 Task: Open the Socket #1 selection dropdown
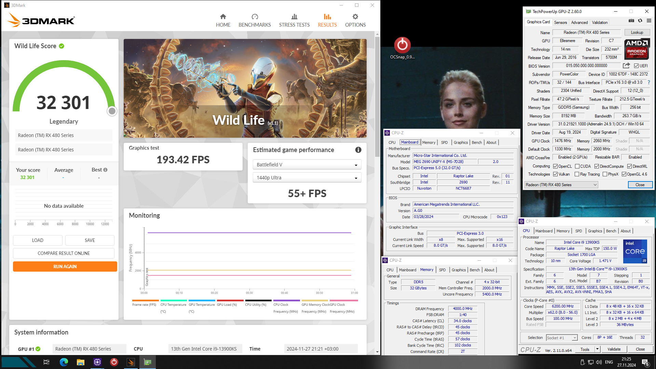pos(562,338)
